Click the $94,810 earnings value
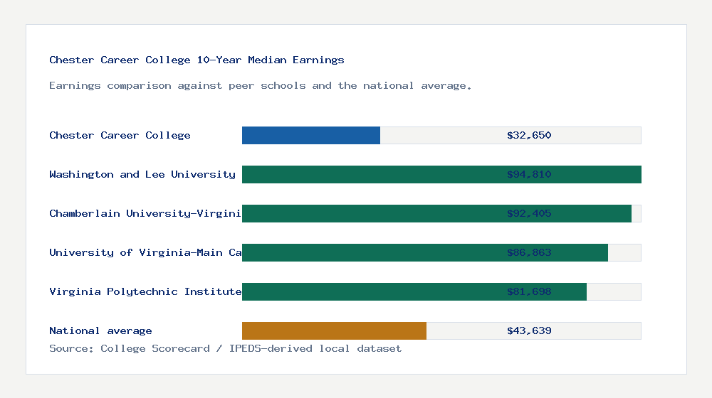 click(529, 175)
